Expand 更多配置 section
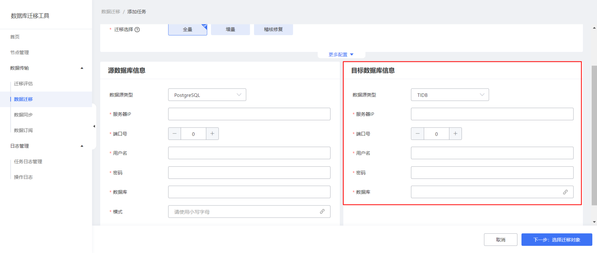The width and height of the screenshot is (597, 253). point(341,54)
